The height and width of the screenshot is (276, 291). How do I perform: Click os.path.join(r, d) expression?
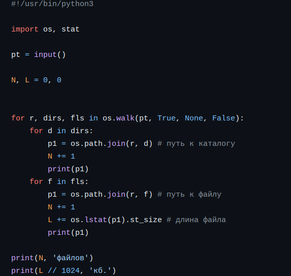click(x=112, y=143)
